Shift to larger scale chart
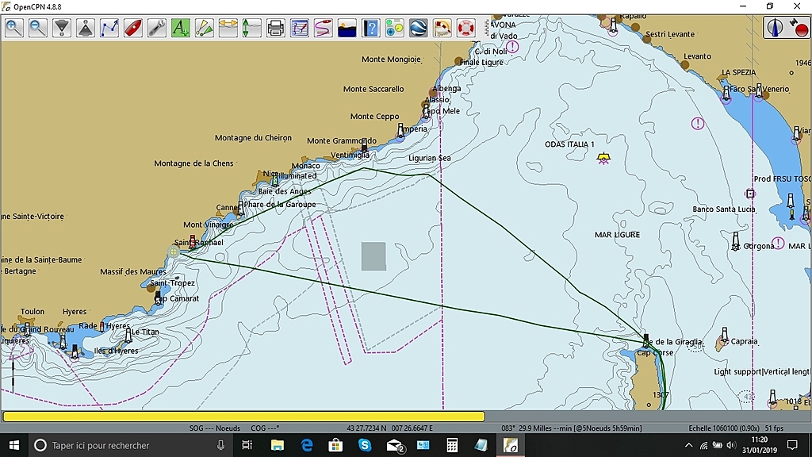Viewport: 812px width, 457px height. 62,28
